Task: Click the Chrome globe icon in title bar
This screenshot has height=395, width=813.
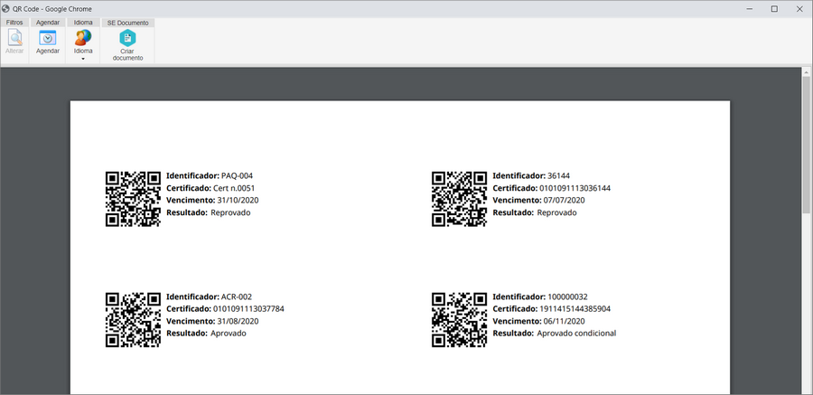Action: tap(5, 9)
